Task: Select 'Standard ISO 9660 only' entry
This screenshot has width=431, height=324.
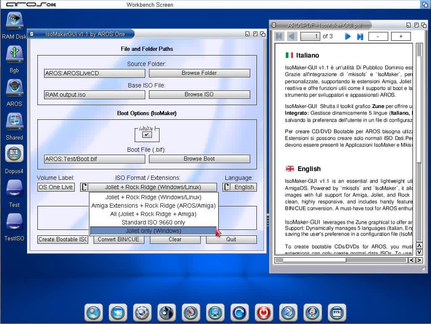Action: (x=153, y=222)
